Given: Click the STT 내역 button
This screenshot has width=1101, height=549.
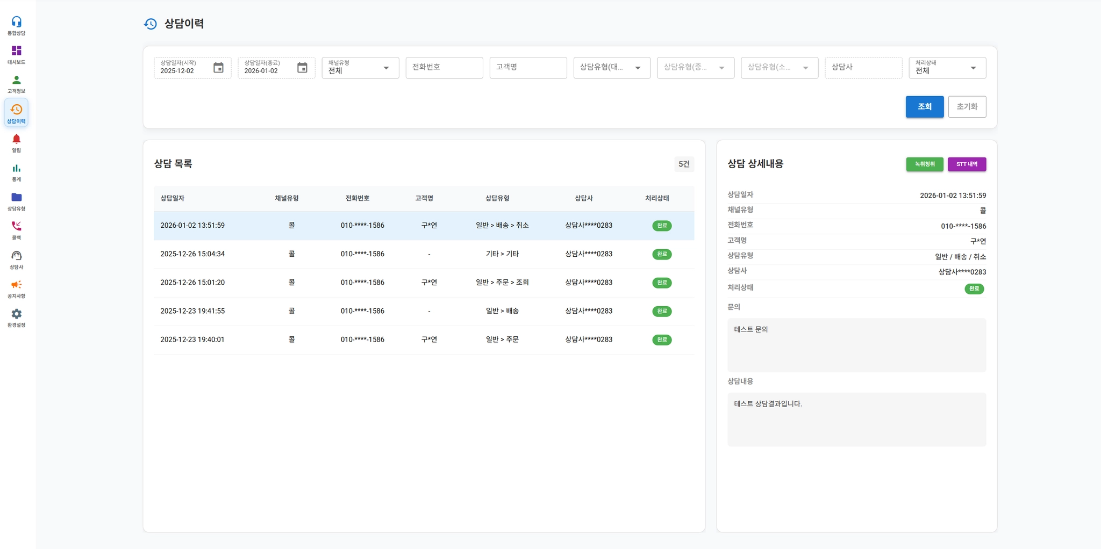Looking at the screenshot, I should (967, 164).
